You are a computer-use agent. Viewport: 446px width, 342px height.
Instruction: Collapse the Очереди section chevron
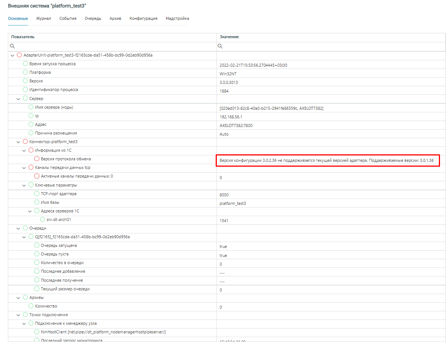click(x=18, y=228)
